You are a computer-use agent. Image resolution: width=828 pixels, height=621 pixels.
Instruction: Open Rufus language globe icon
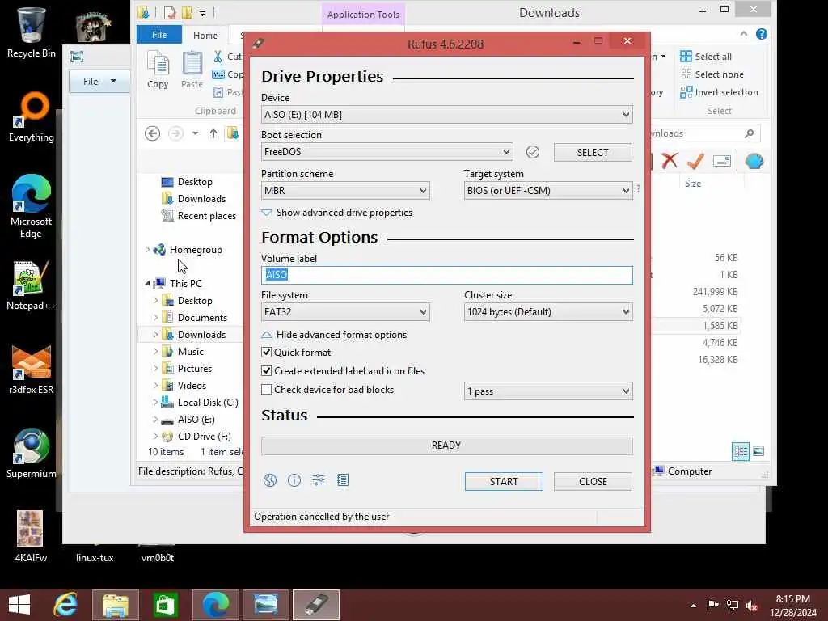(270, 480)
